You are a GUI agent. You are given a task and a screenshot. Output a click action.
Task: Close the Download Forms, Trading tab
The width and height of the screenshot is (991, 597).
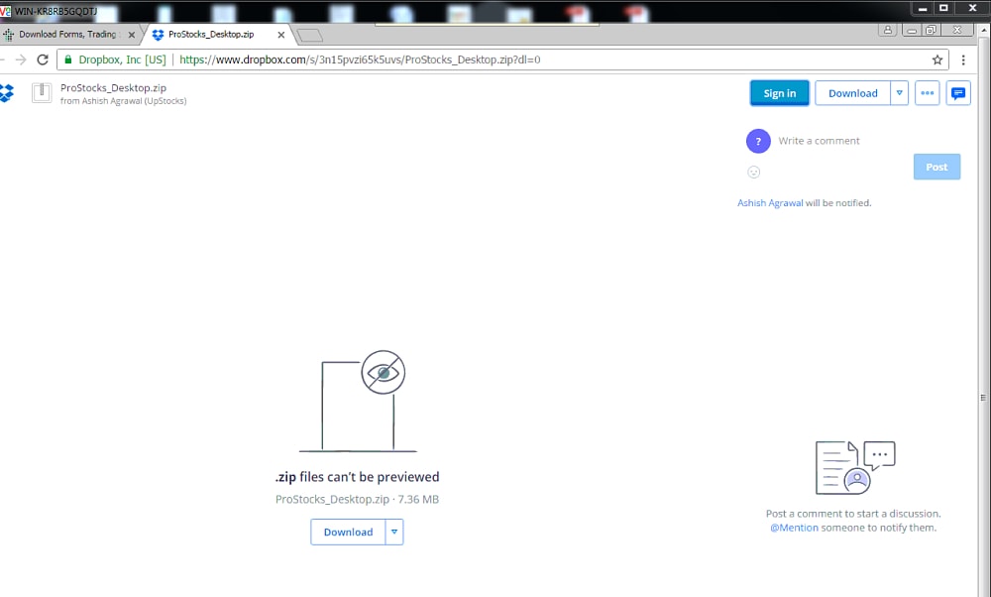(132, 35)
